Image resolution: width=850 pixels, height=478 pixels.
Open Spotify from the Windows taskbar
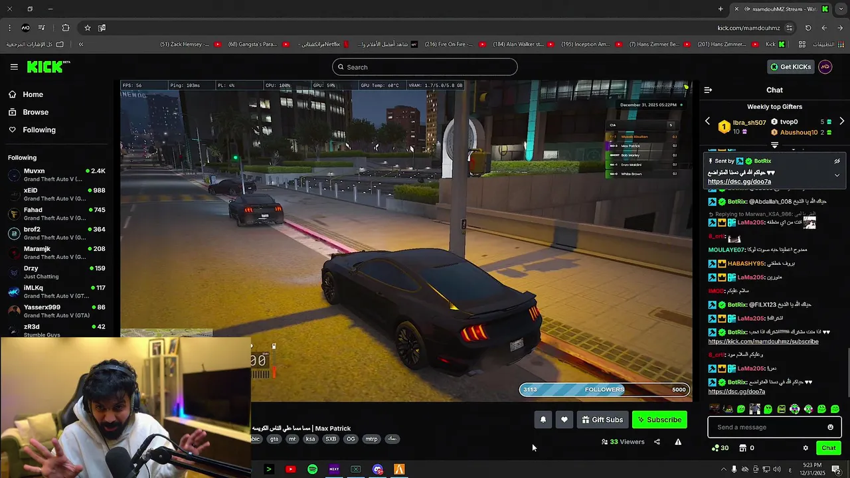[x=312, y=469]
